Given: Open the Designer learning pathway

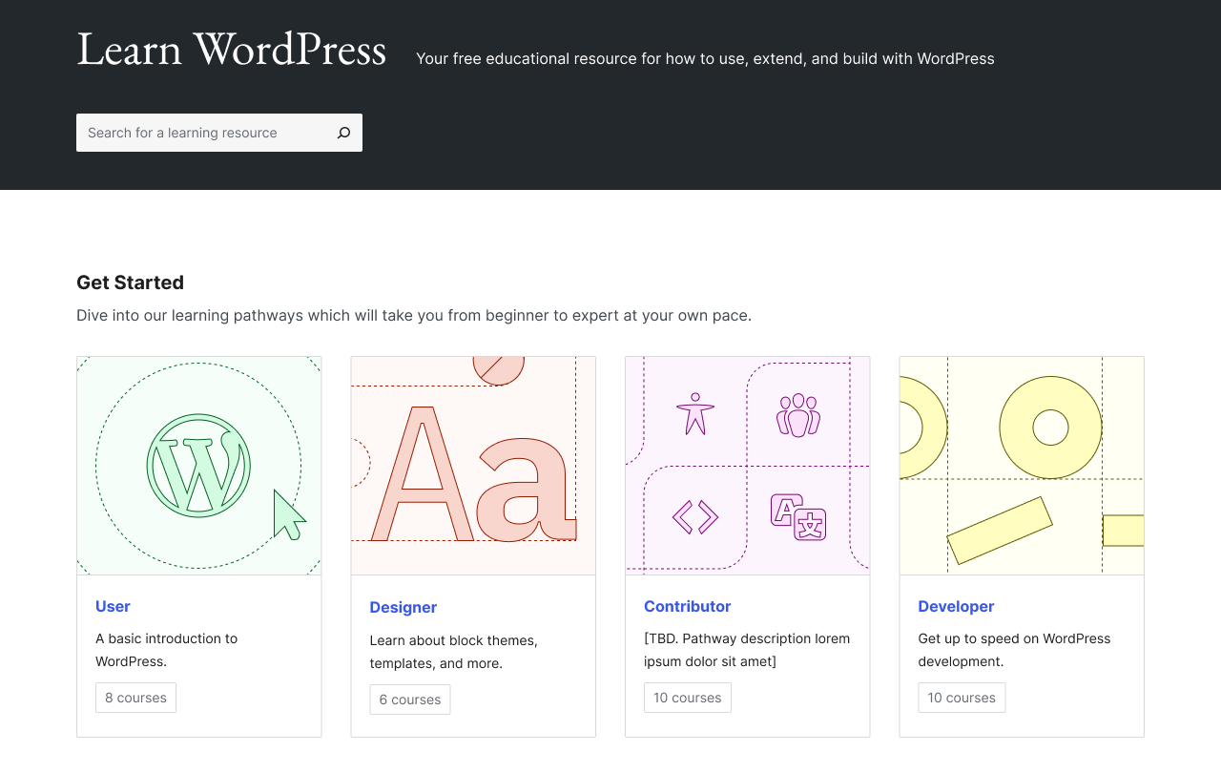Looking at the screenshot, I should [403, 607].
